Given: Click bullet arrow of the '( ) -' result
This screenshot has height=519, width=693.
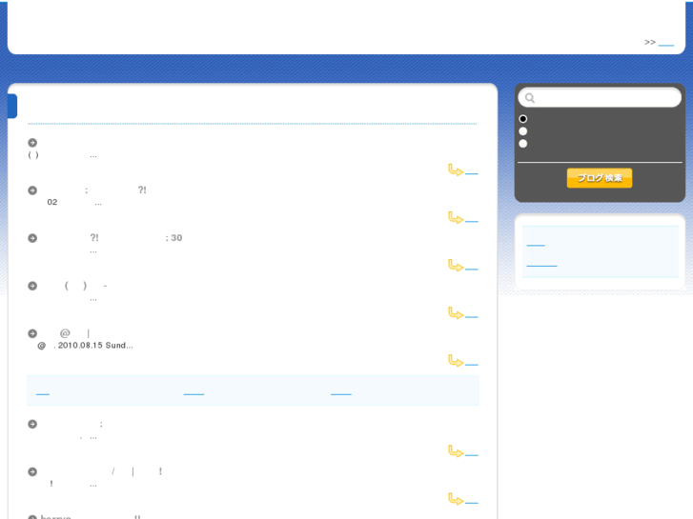Looking at the screenshot, I should click(32, 286).
